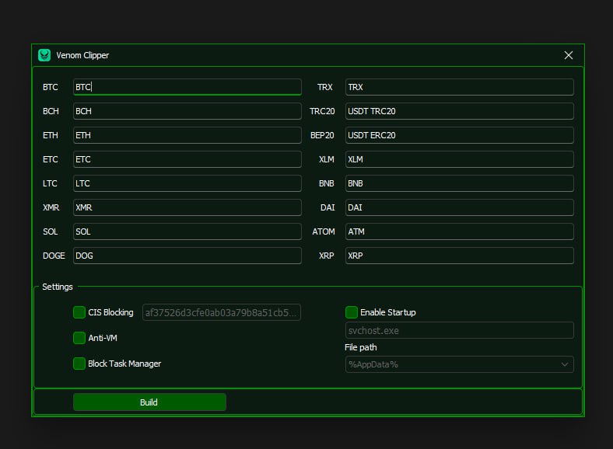Click the File path label
The image size is (613, 449).
pyautogui.click(x=361, y=347)
